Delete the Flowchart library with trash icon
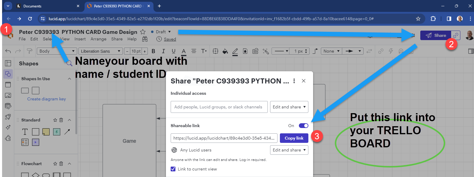Image resolution: width=474 pixels, height=177 pixels. (61, 164)
